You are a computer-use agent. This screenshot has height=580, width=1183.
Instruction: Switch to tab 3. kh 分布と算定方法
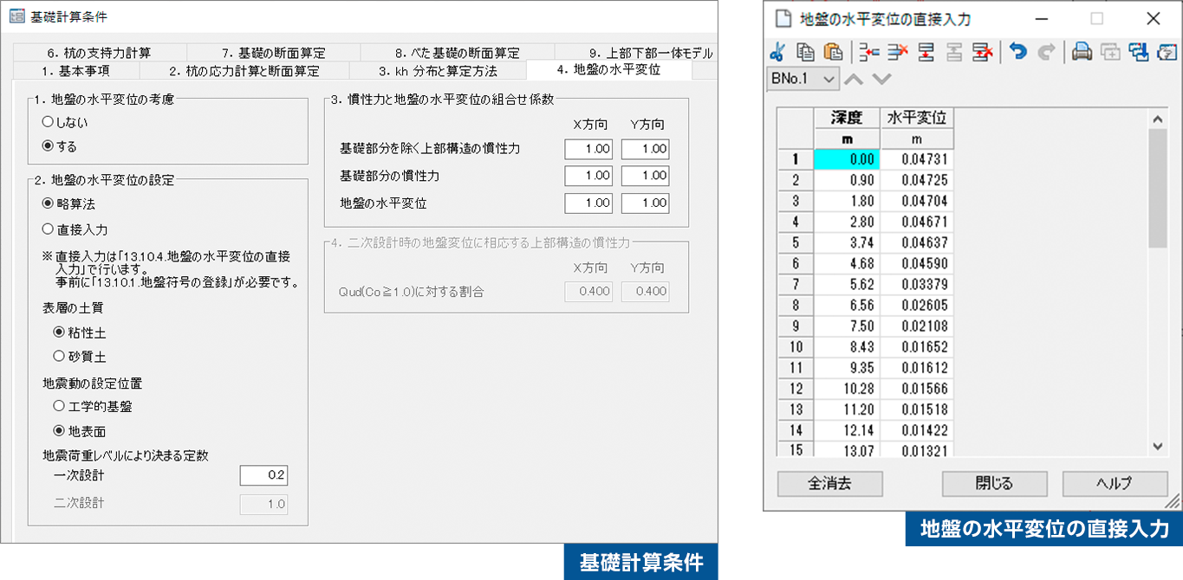tap(438, 70)
